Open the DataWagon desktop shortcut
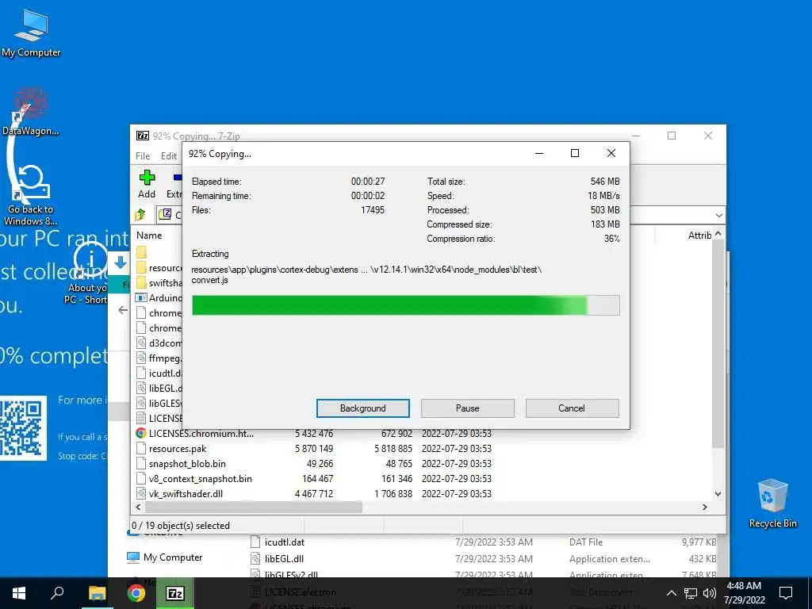The height and width of the screenshot is (609, 812). [x=31, y=111]
